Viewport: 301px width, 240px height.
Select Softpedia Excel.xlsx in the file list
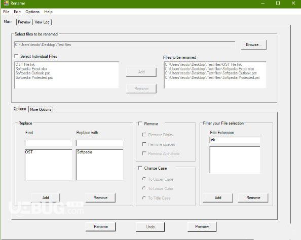(x=31, y=69)
